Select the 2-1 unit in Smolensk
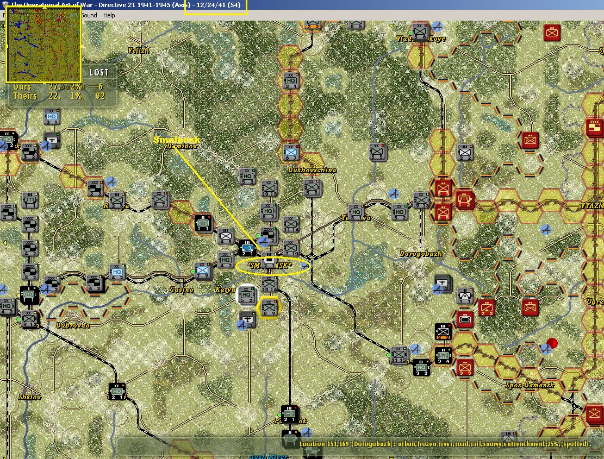Viewport: 604px width, 459px height. [x=269, y=262]
